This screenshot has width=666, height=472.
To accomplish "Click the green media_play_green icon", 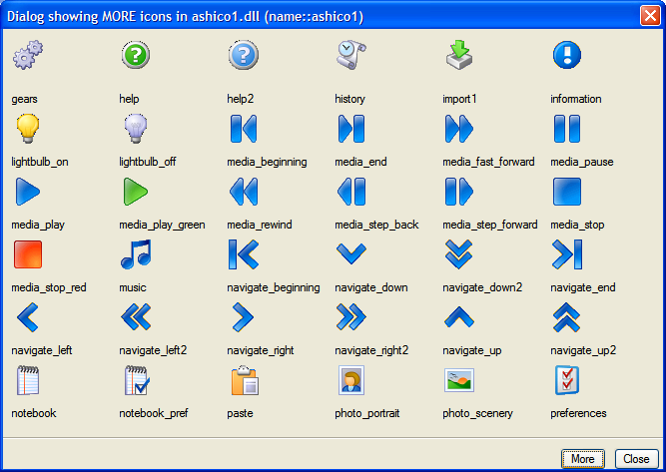I will pyautogui.click(x=135, y=192).
